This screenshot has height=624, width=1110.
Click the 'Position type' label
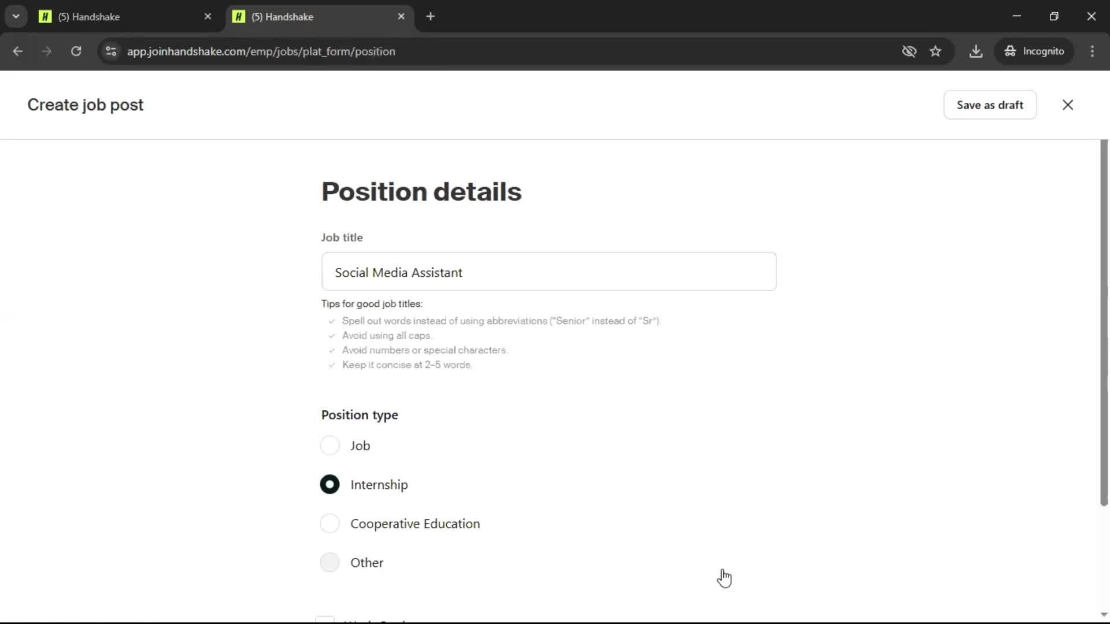pos(360,415)
